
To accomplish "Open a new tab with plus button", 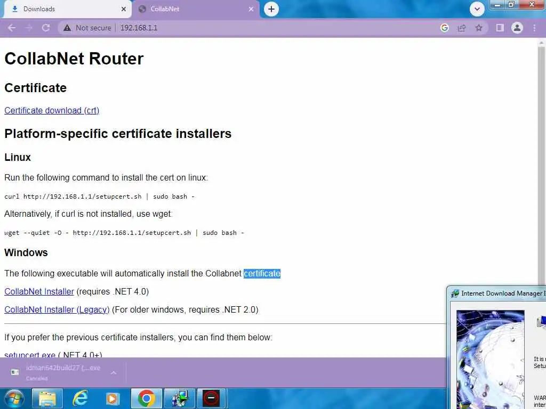I will (x=271, y=9).
